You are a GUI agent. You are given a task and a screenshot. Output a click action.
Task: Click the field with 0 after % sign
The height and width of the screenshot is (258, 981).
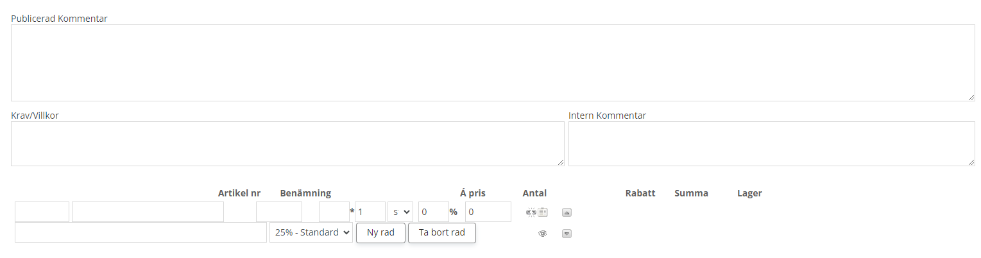point(488,212)
